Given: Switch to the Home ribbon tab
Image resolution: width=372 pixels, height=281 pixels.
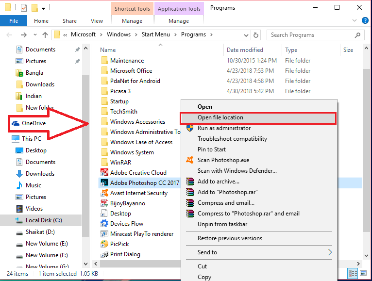Looking at the screenshot, I should pos(41,21).
